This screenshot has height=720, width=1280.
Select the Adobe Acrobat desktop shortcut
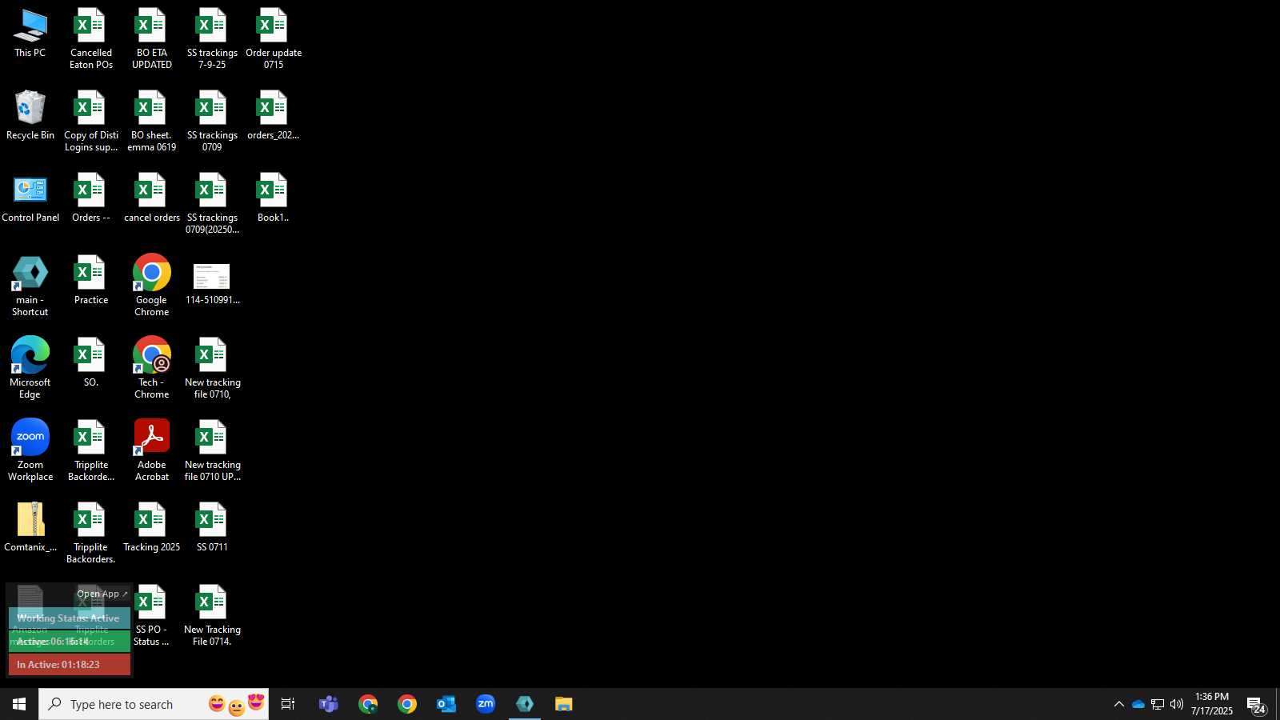[152, 451]
